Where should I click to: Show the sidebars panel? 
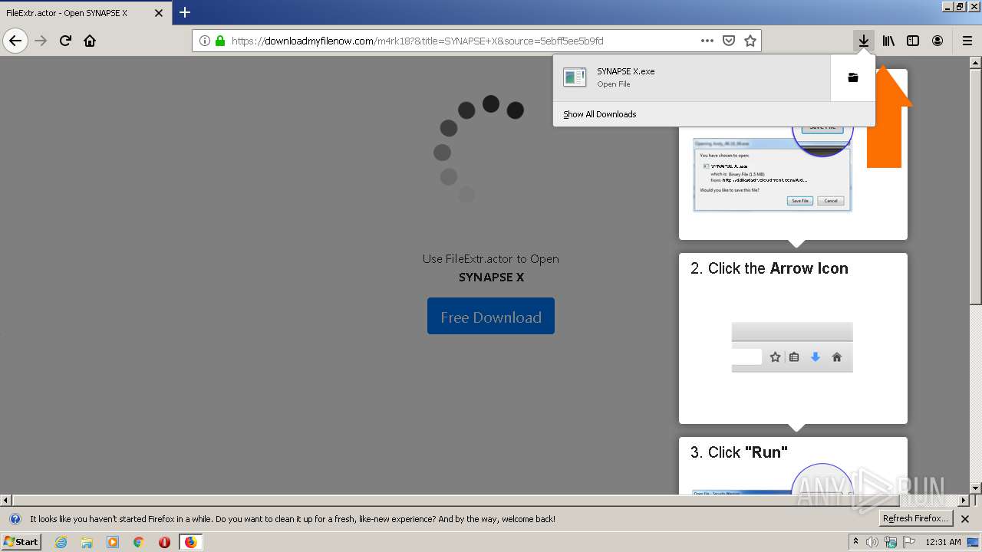click(913, 41)
